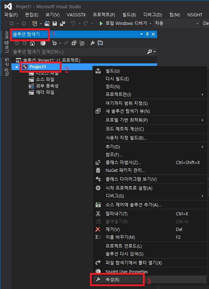Click the Pending Changes Filter clock icon

click(54, 43)
